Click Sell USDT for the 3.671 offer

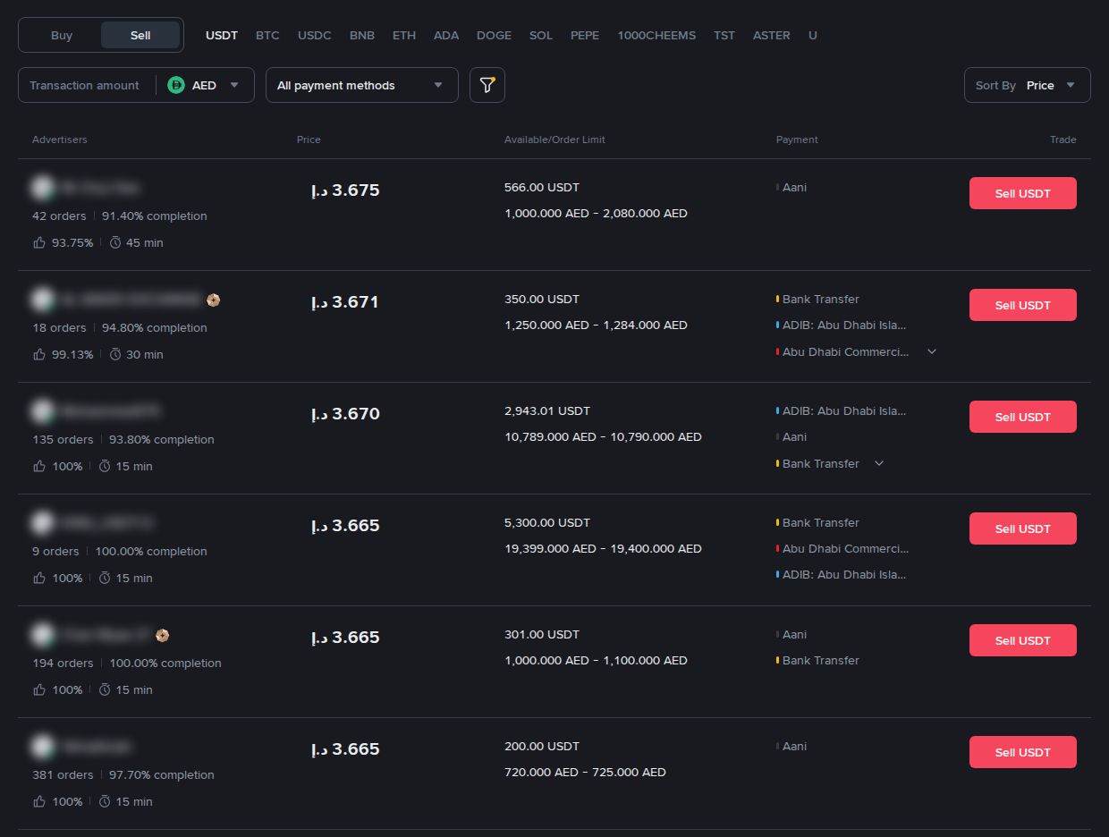(x=1022, y=305)
